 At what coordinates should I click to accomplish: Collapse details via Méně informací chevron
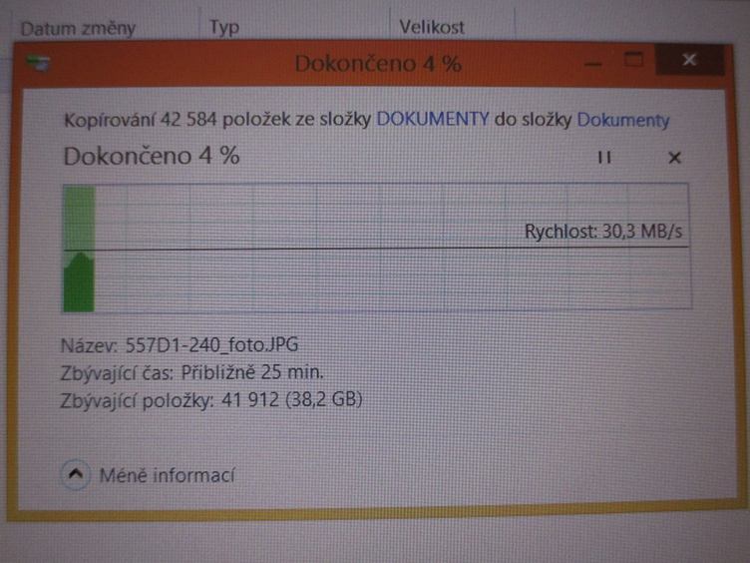click(76, 474)
